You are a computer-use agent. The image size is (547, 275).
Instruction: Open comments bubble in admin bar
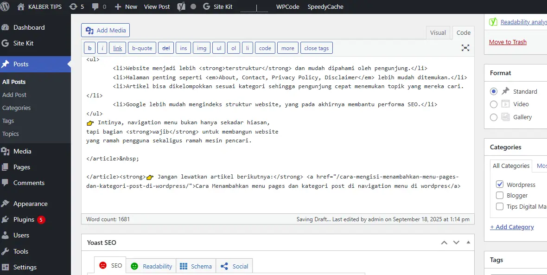coord(99,7)
